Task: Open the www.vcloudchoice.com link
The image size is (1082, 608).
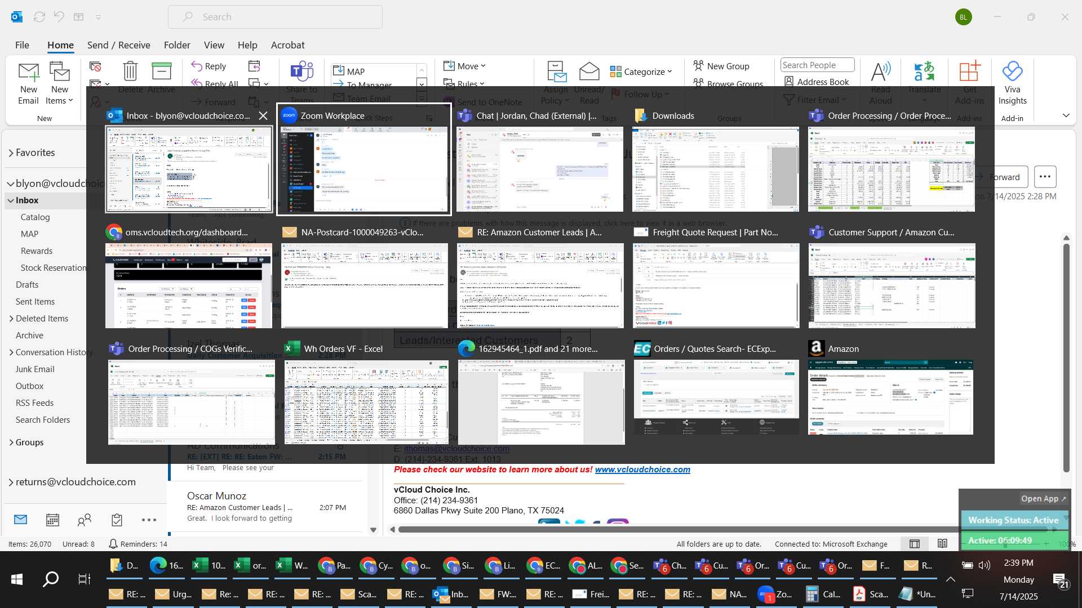Action: (642, 470)
